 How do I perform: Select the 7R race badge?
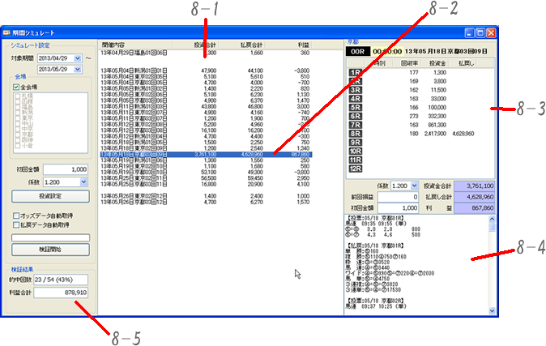tap(354, 125)
